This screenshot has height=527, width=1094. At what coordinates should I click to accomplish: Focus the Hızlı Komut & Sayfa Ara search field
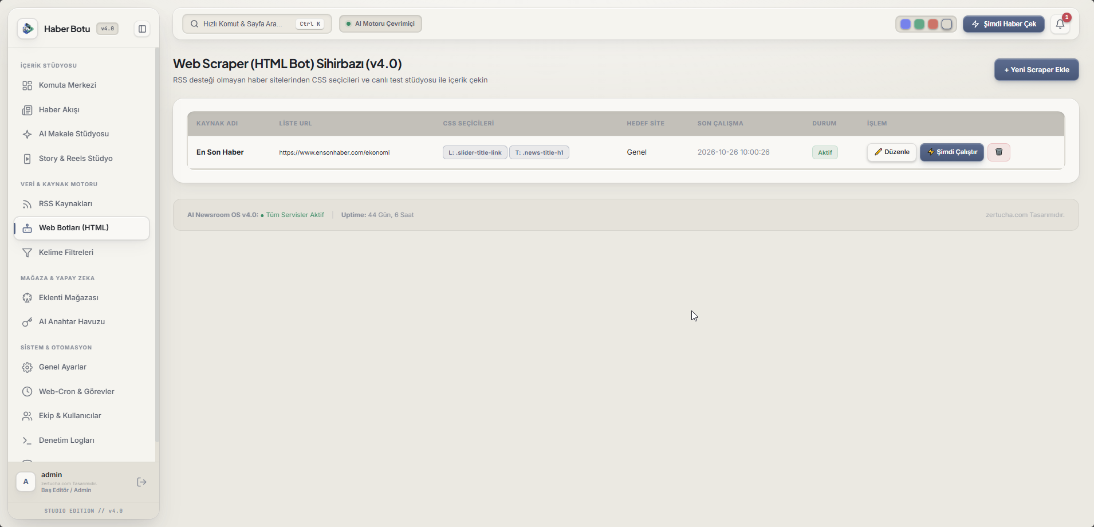point(257,24)
